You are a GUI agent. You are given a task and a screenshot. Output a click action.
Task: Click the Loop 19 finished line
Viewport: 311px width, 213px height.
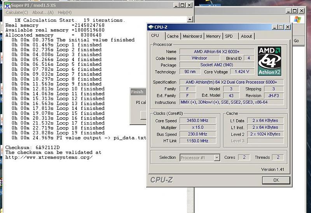tap(58, 133)
